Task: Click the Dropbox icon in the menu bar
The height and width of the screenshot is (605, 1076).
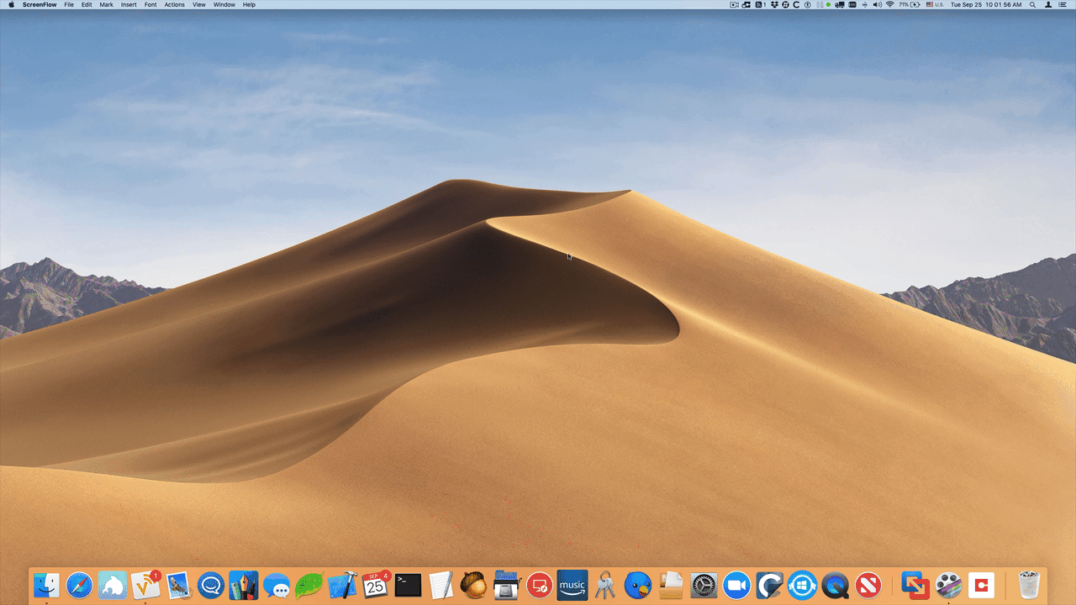Action: (775, 4)
